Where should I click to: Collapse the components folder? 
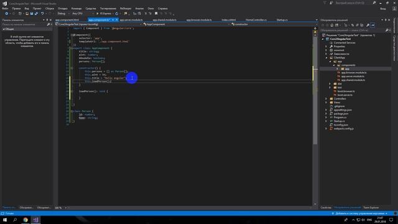[x=334, y=65]
